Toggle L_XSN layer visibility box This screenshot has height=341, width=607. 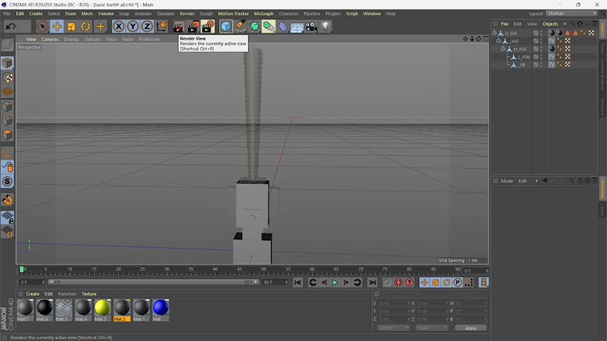[536, 57]
